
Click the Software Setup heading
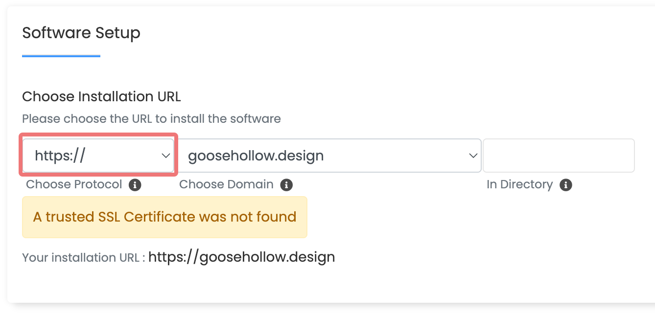81,33
